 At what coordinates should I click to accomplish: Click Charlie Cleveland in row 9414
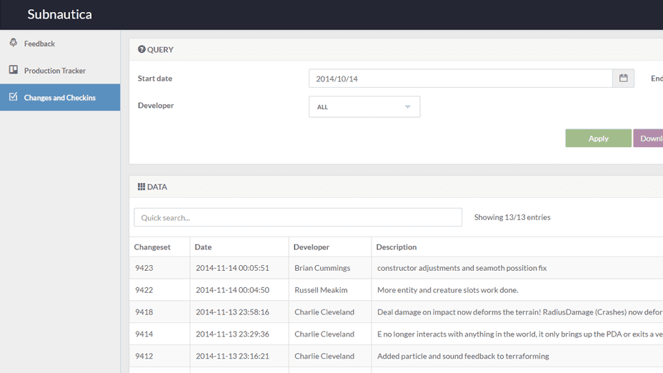pyautogui.click(x=324, y=334)
